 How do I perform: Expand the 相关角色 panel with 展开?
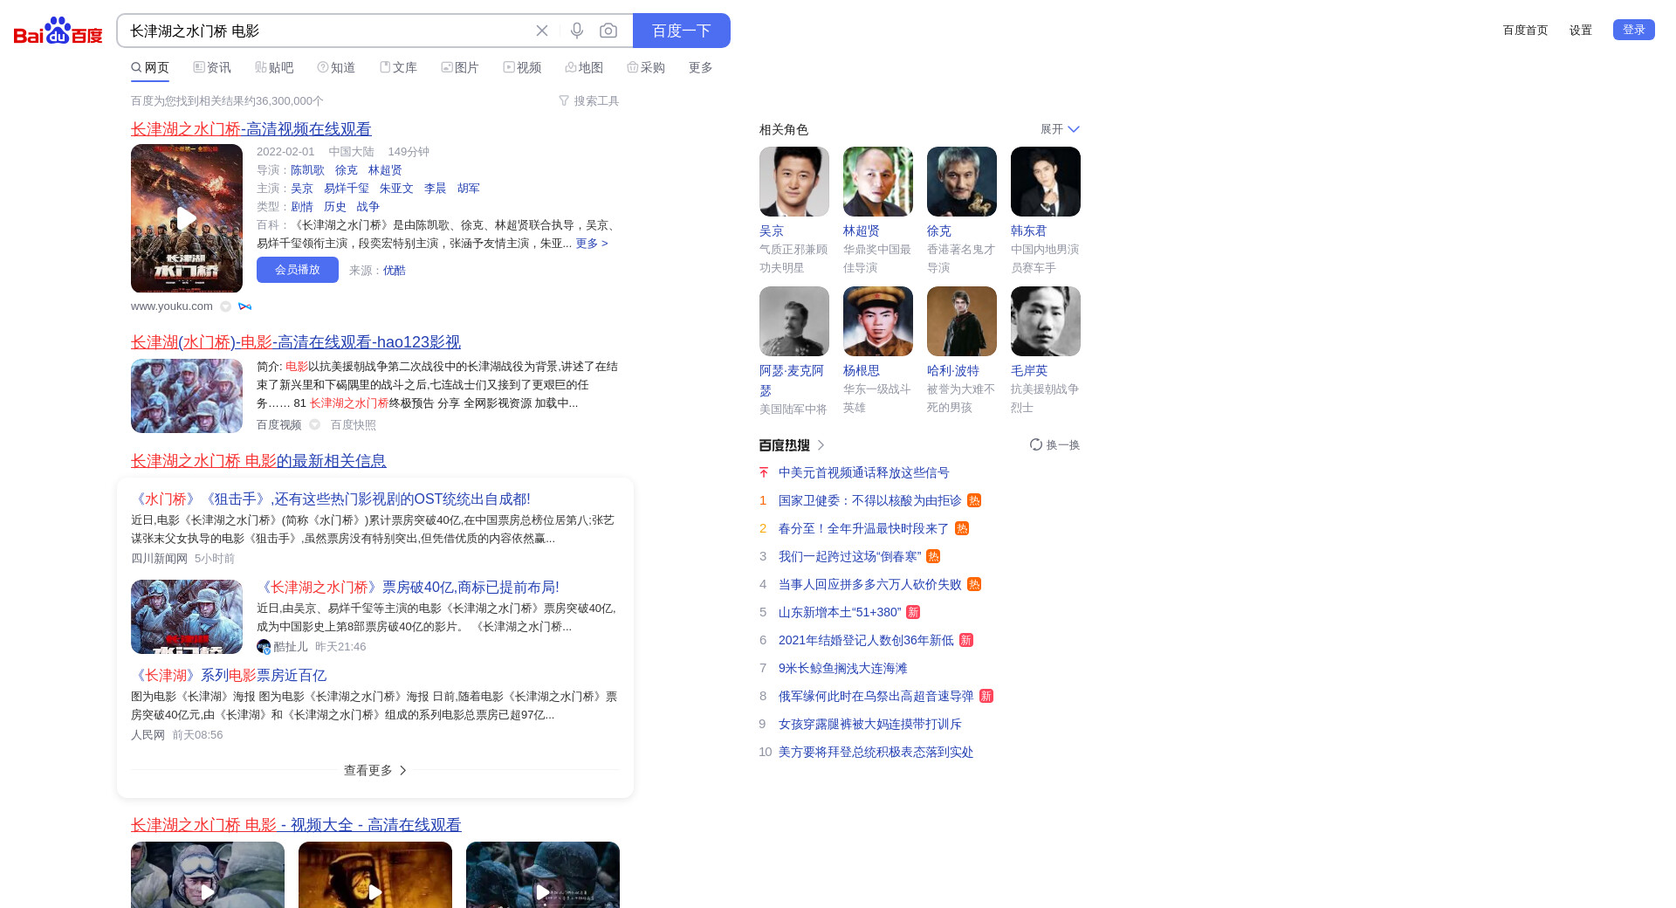coord(1060,129)
